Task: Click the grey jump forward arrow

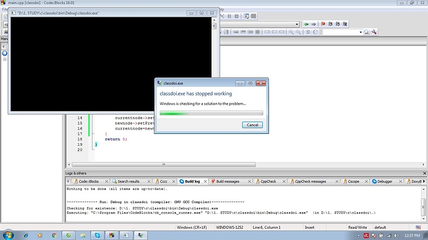Action: tap(314, 24)
